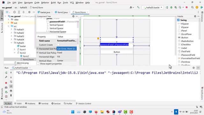The width and height of the screenshot is (204, 115).
Task: Collapse the src folder
Action: (x=9, y=26)
